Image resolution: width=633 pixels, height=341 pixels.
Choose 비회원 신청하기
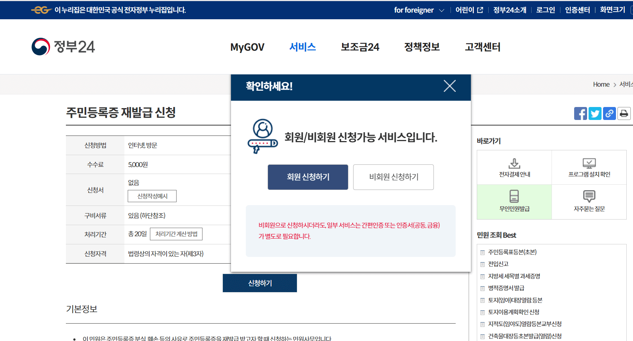pyautogui.click(x=393, y=177)
